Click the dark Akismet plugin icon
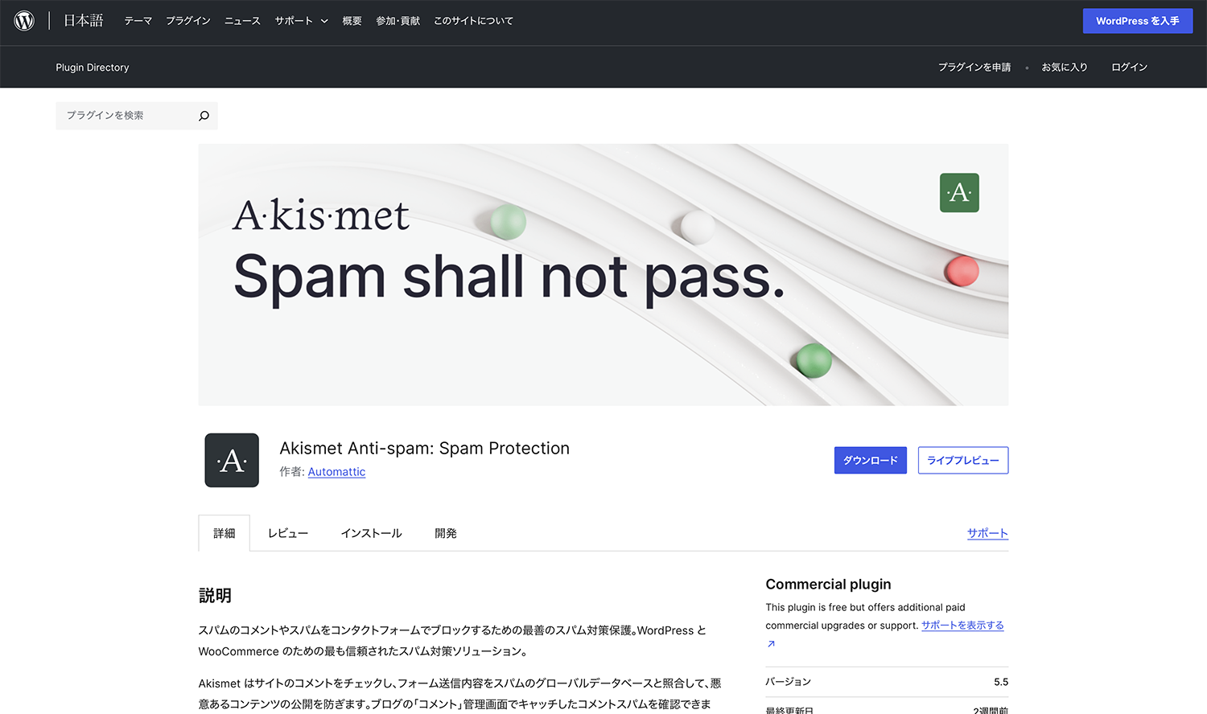 pos(232,461)
